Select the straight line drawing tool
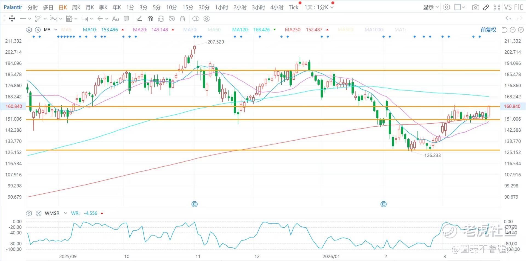This screenshot has width=526, height=261. (23, 19)
